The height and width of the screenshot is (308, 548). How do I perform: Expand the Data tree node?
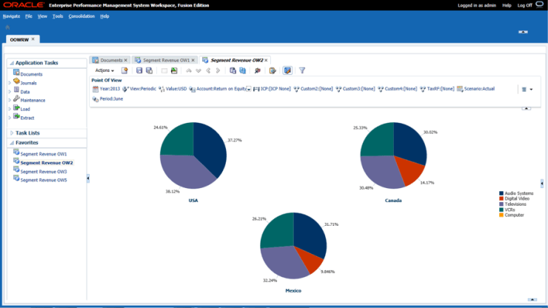10,91
